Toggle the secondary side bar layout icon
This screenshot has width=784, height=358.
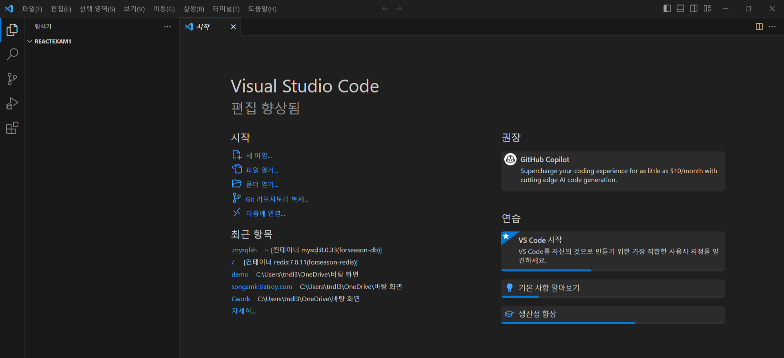pos(694,9)
